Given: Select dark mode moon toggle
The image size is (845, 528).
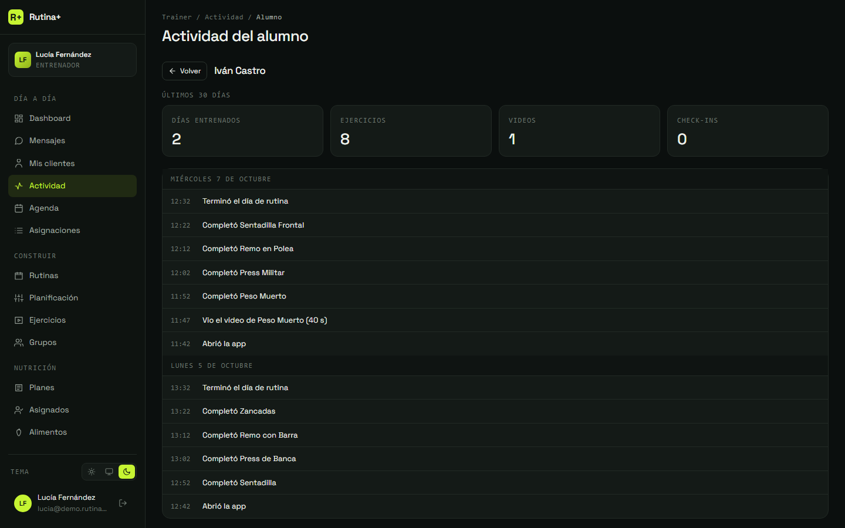Looking at the screenshot, I should [x=127, y=472].
